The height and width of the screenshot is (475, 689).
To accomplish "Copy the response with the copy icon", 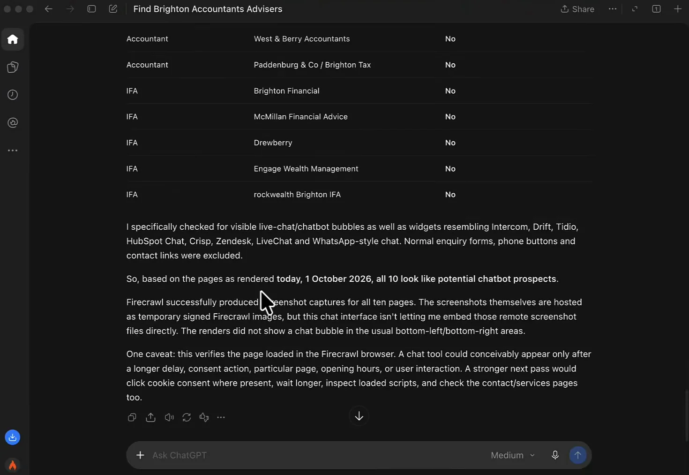I will pos(132,417).
